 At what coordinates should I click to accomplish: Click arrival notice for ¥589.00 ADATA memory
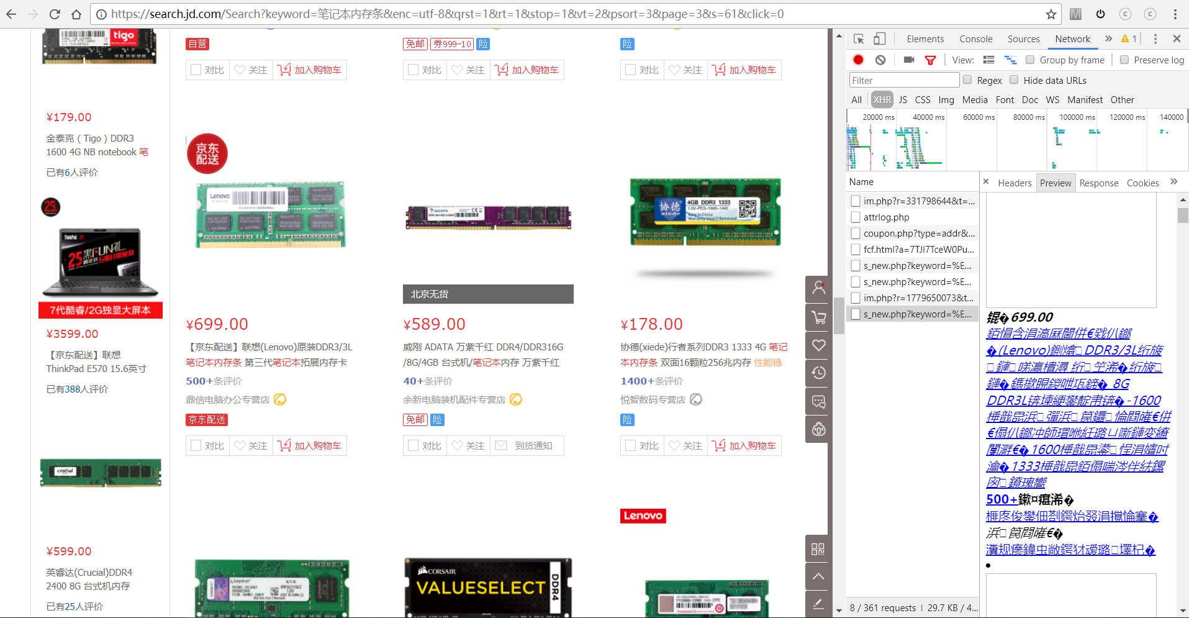pos(527,445)
